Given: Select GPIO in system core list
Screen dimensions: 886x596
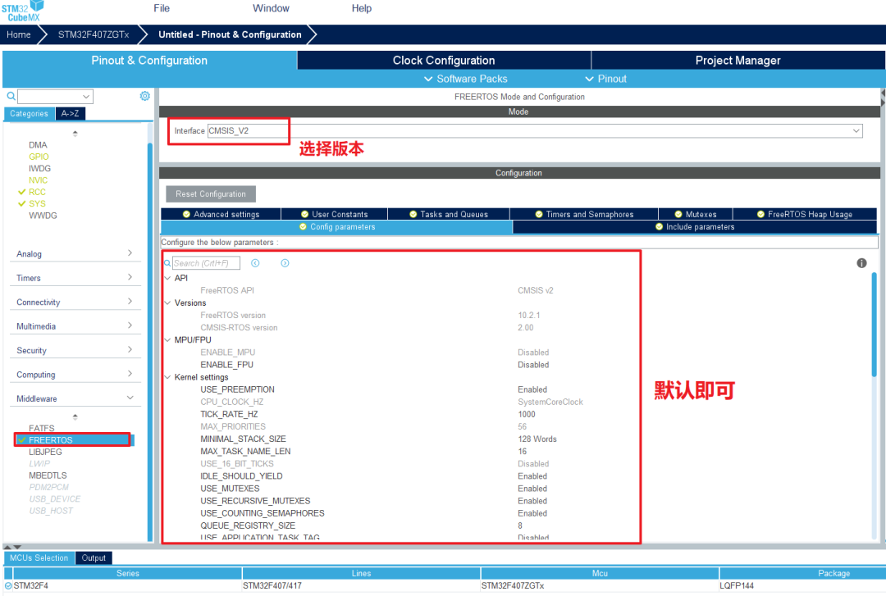Looking at the screenshot, I should coord(39,157).
